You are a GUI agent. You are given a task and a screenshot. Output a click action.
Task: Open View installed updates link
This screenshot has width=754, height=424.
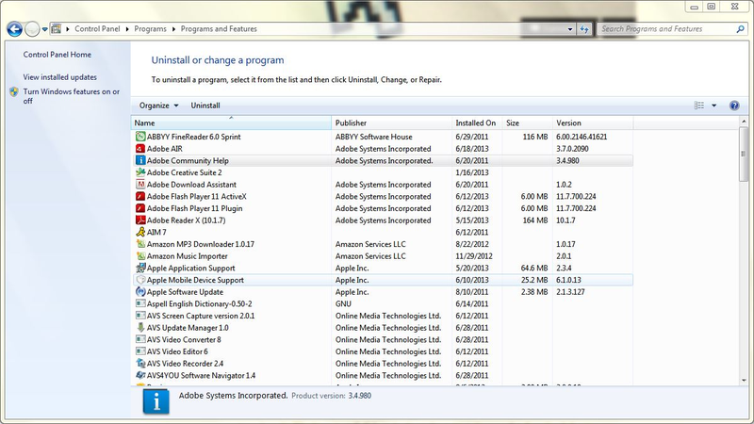59,77
